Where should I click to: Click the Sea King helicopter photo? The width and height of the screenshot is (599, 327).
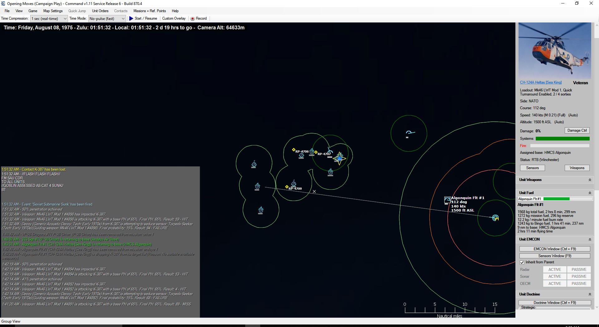click(x=555, y=51)
